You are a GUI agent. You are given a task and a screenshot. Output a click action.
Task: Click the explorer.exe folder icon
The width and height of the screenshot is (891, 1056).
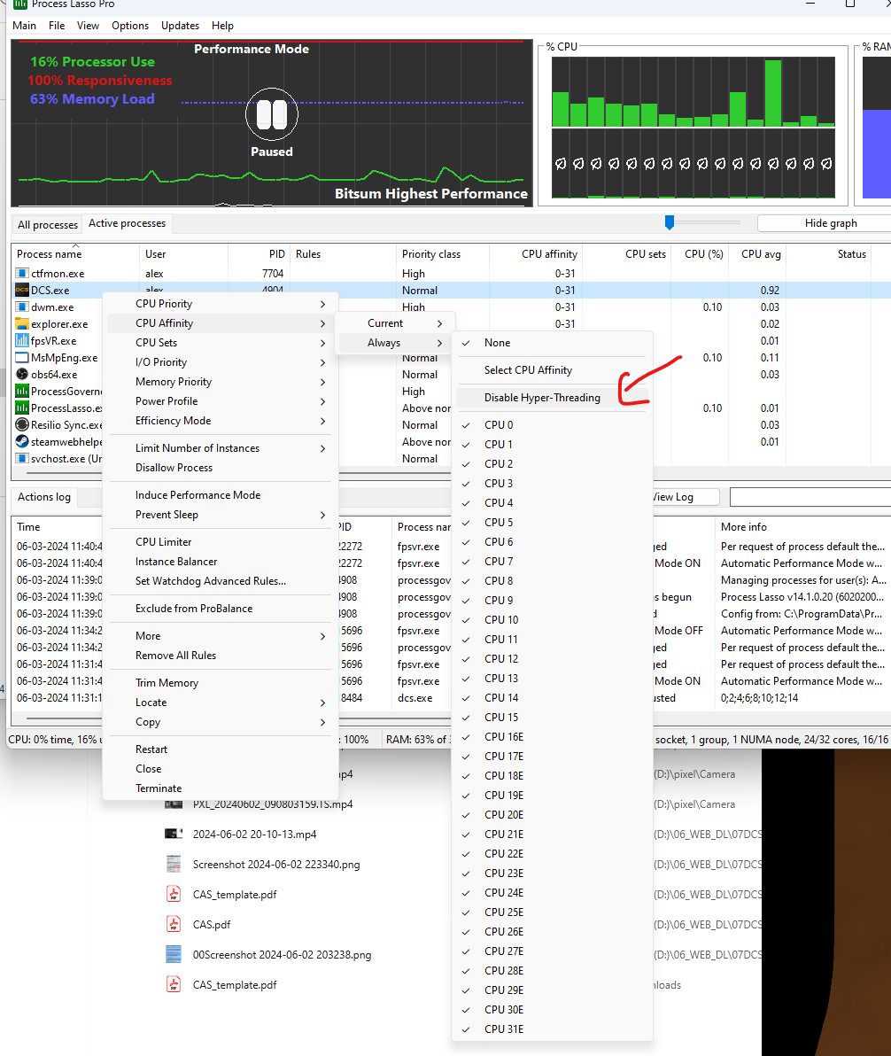21,324
